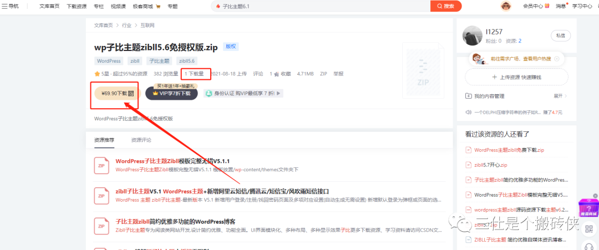Open 子比主题zibll简约优雅多功能 result
599x250 pixels.
click(x=175, y=221)
